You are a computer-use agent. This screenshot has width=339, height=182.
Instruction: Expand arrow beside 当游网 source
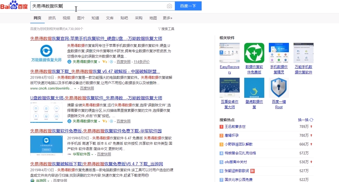pos(48,181)
